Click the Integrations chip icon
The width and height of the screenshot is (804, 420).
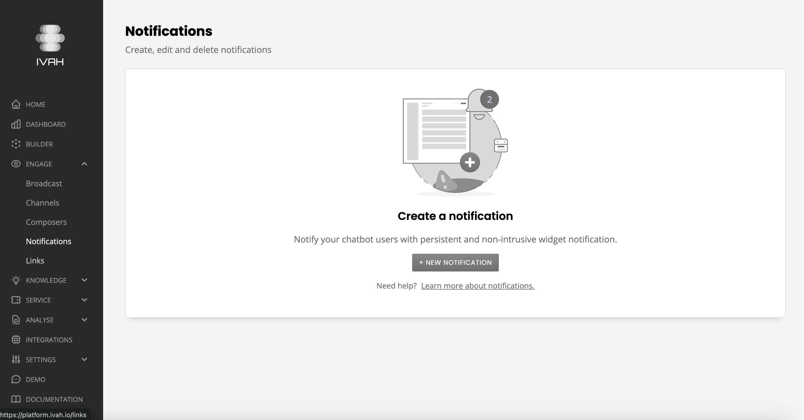pyautogui.click(x=16, y=340)
